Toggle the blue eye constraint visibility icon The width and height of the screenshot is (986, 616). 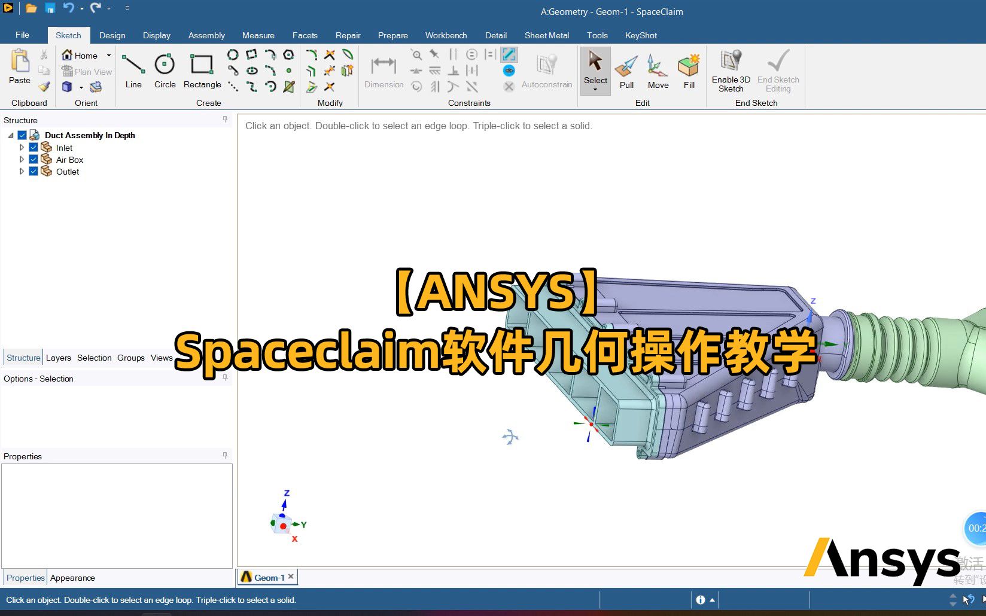(x=509, y=71)
